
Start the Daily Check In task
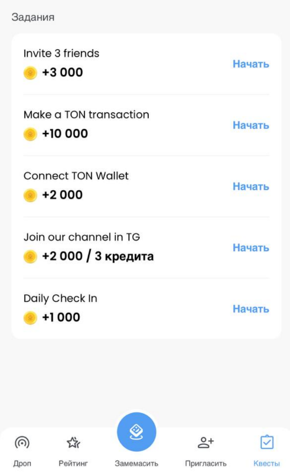coord(250,308)
